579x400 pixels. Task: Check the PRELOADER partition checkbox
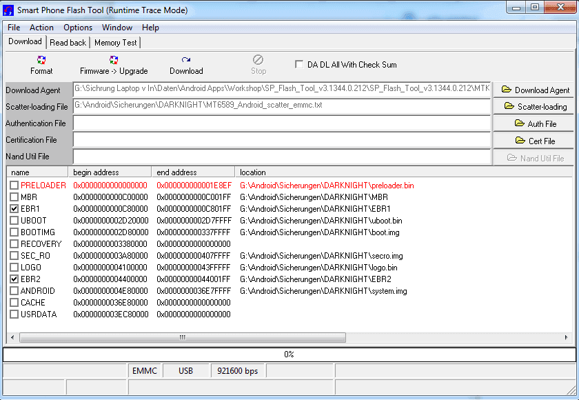tap(14, 186)
